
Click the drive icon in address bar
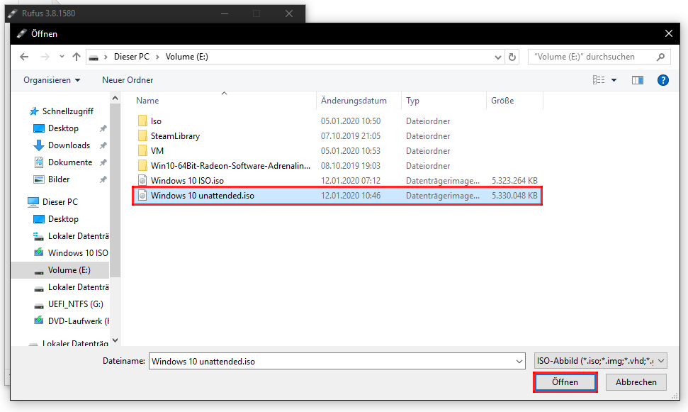(x=94, y=57)
